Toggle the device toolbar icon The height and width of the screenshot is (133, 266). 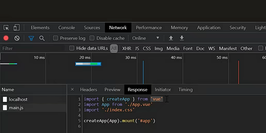[17, 28]
